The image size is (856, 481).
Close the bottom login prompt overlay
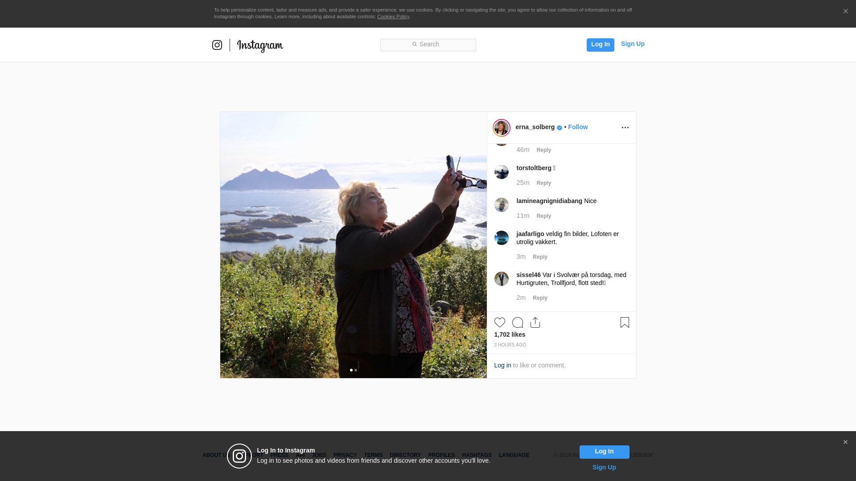(x=845, y=442)
